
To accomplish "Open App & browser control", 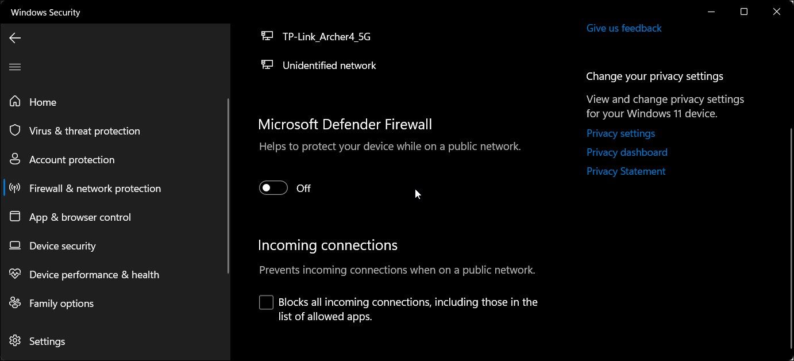I will [x=79, y=217].
